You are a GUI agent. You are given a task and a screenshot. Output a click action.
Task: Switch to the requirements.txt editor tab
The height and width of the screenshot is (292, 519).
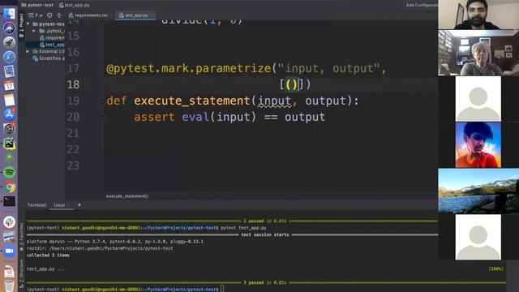[88, 15]
